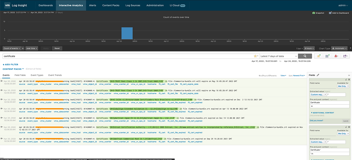Image resolution: width=352 pixels, height=160 pixels.
Task: Open the admin user menu
Action: click(x=343, y=5)
